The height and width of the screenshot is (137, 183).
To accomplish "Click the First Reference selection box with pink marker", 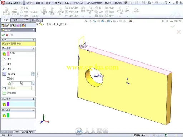I will 21,54.
